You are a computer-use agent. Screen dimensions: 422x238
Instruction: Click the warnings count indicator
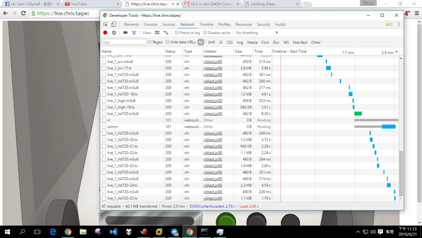click(x=388, y=24)
